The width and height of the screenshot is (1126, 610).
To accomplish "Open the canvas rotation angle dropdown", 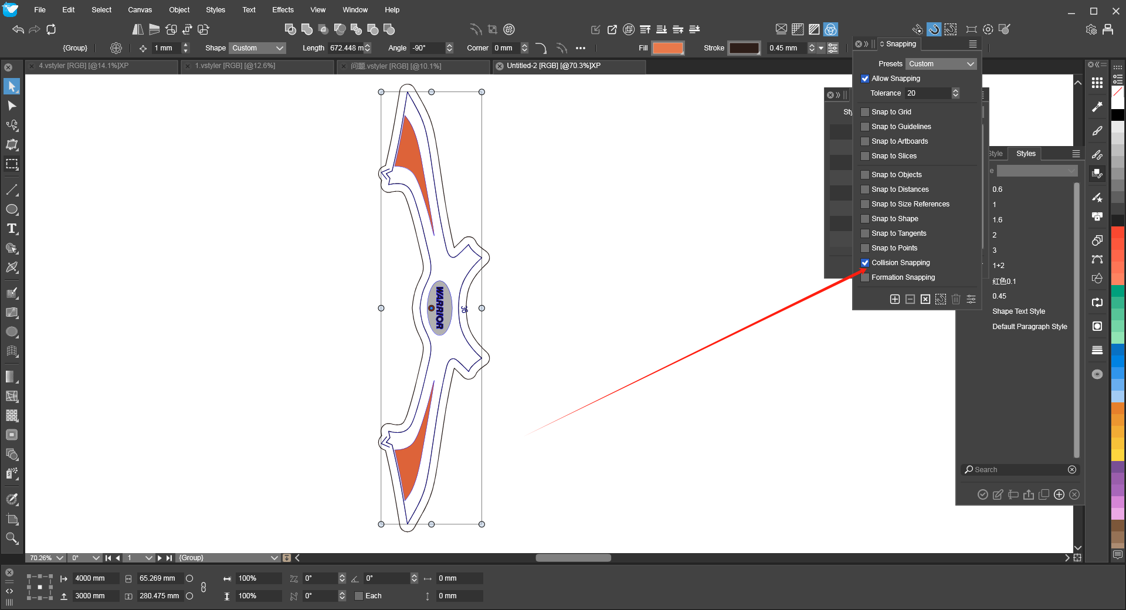I will click(x=96, y=558).
